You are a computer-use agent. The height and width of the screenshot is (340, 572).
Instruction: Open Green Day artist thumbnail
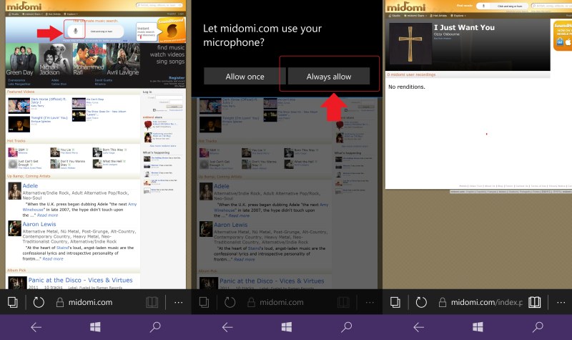click(21, 59)
